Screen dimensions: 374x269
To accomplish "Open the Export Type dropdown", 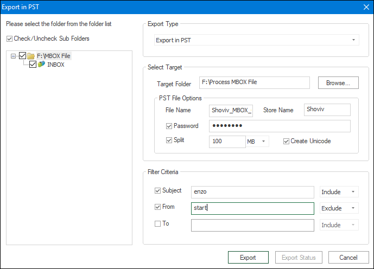I will pos(256,40).
